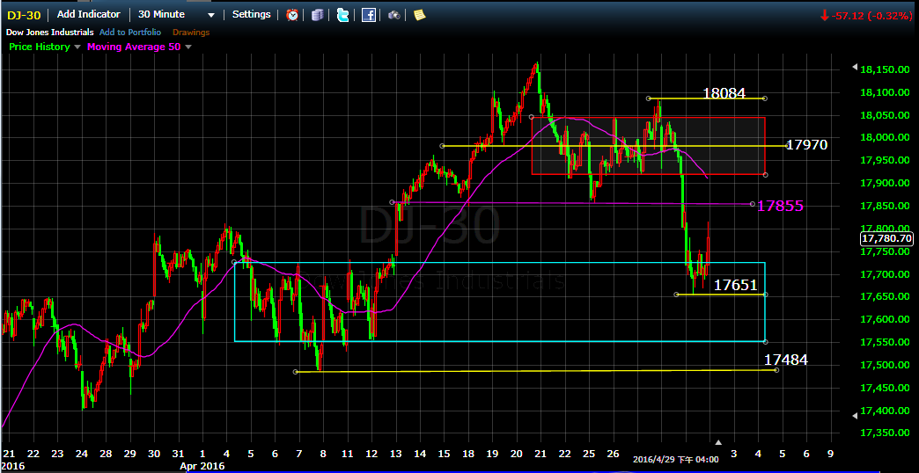This screenshot has width=919, height=473.
Task: Click the time-axis triangle marker at bottom
Action: click(x=718, y=442)
